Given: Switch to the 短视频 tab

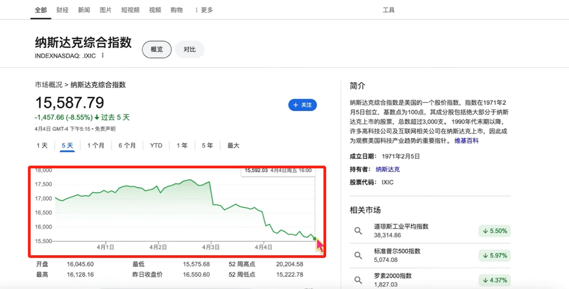Looking at the screenshot, I should point(130,10).
